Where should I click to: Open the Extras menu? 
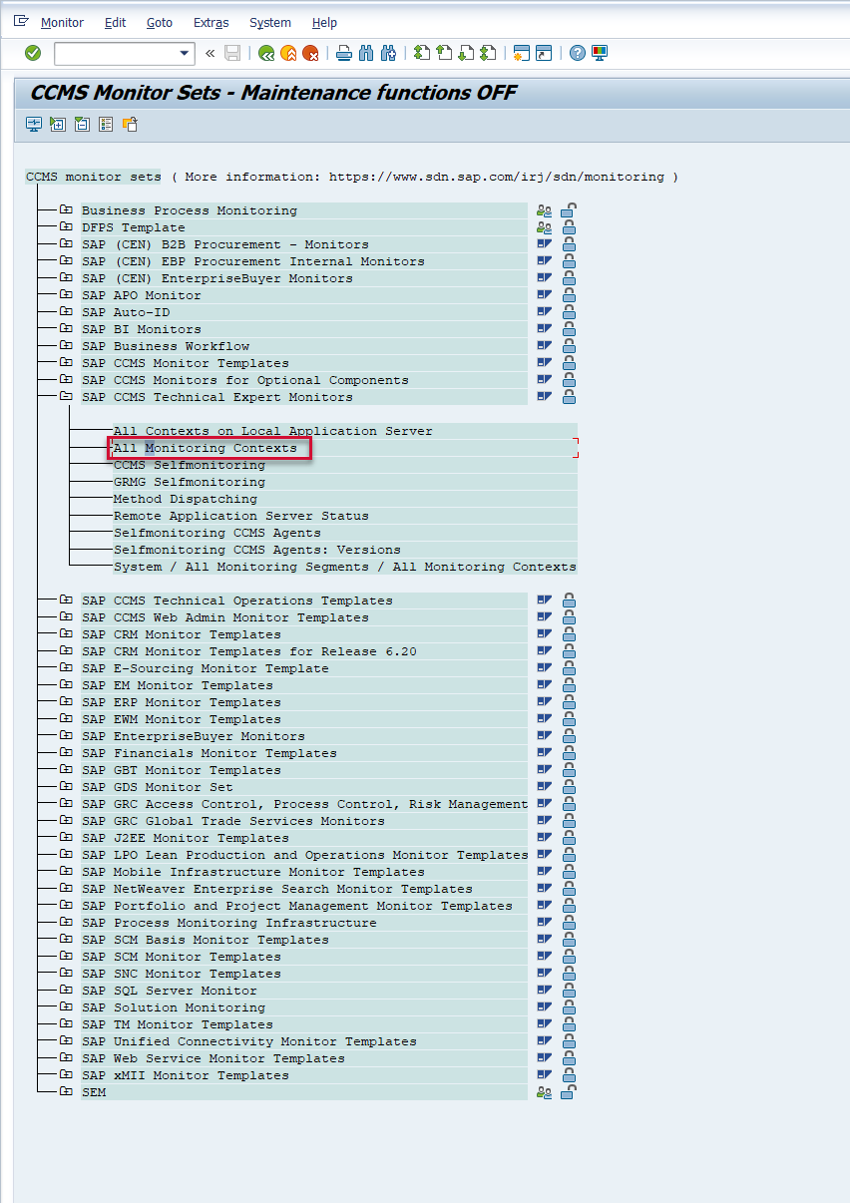pyautogui.click(x=211, y=22)
